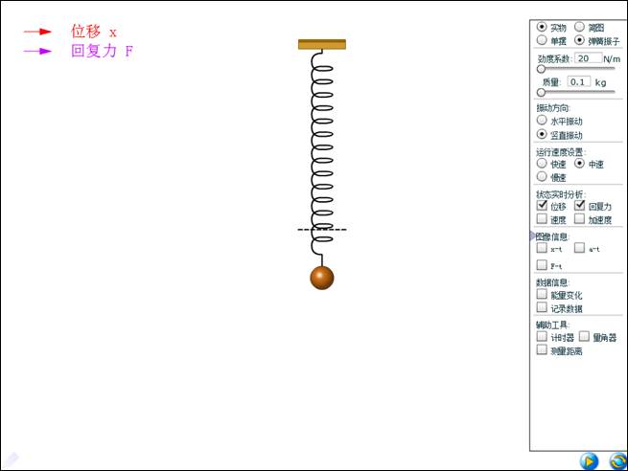Enable the 加速度 acceleration checkbox
This screenshot has height=471, width=628.
click(579, 219)
